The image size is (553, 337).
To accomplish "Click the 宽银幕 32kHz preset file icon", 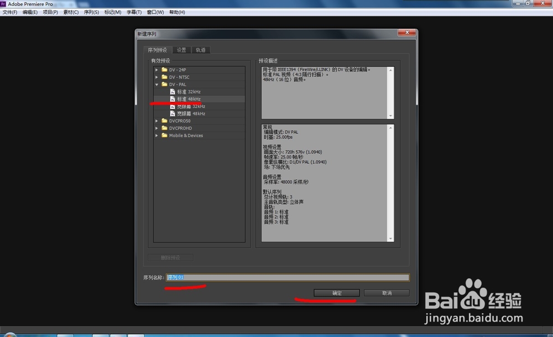I will 173,106.
